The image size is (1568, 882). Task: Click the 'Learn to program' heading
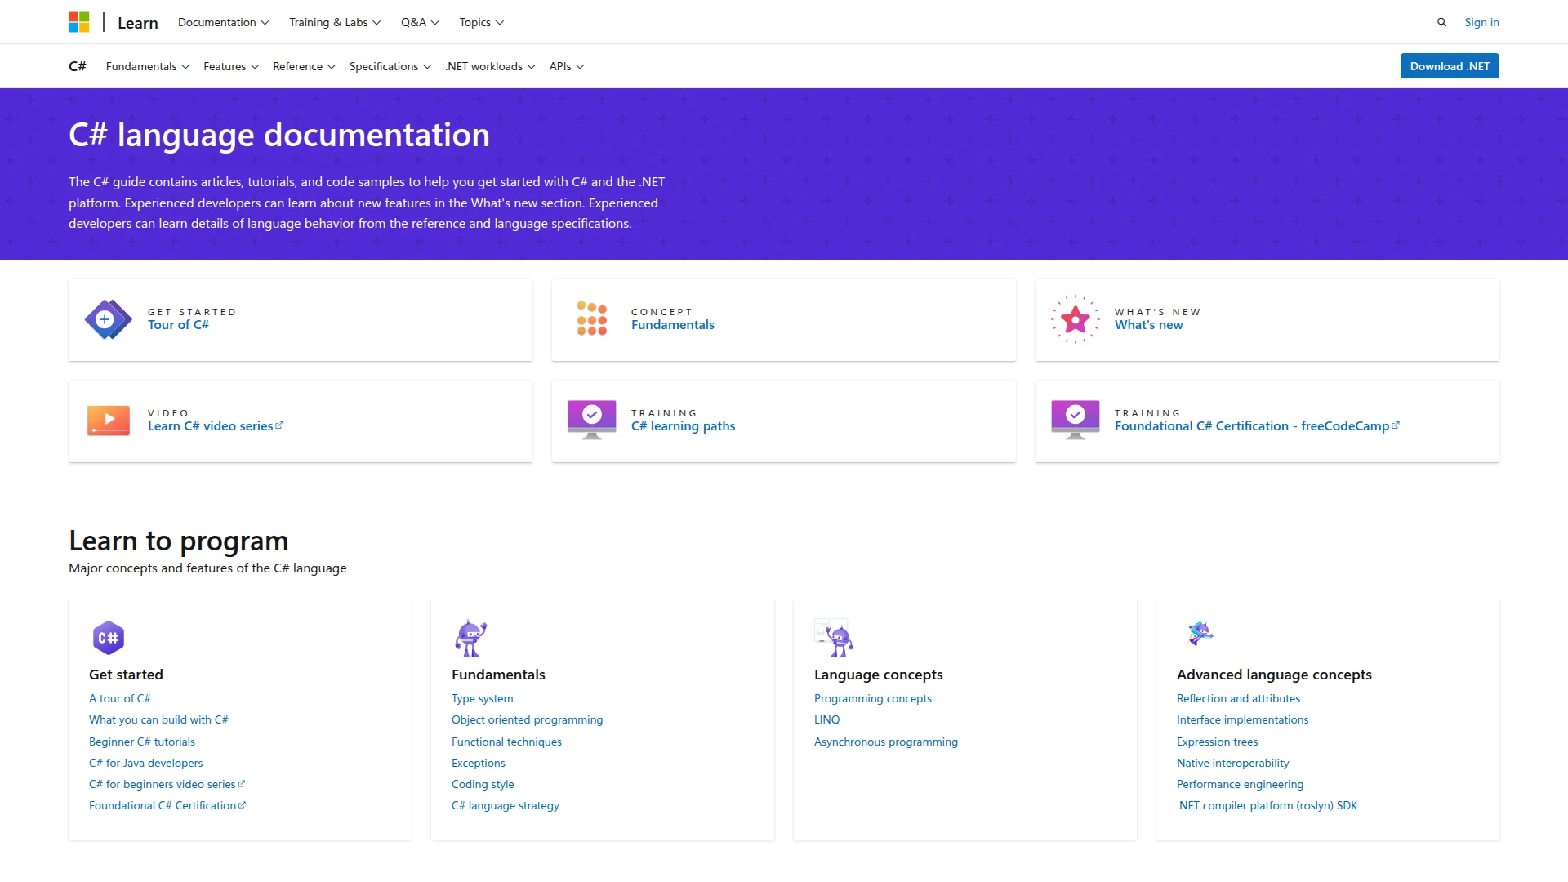coord(179,541)
